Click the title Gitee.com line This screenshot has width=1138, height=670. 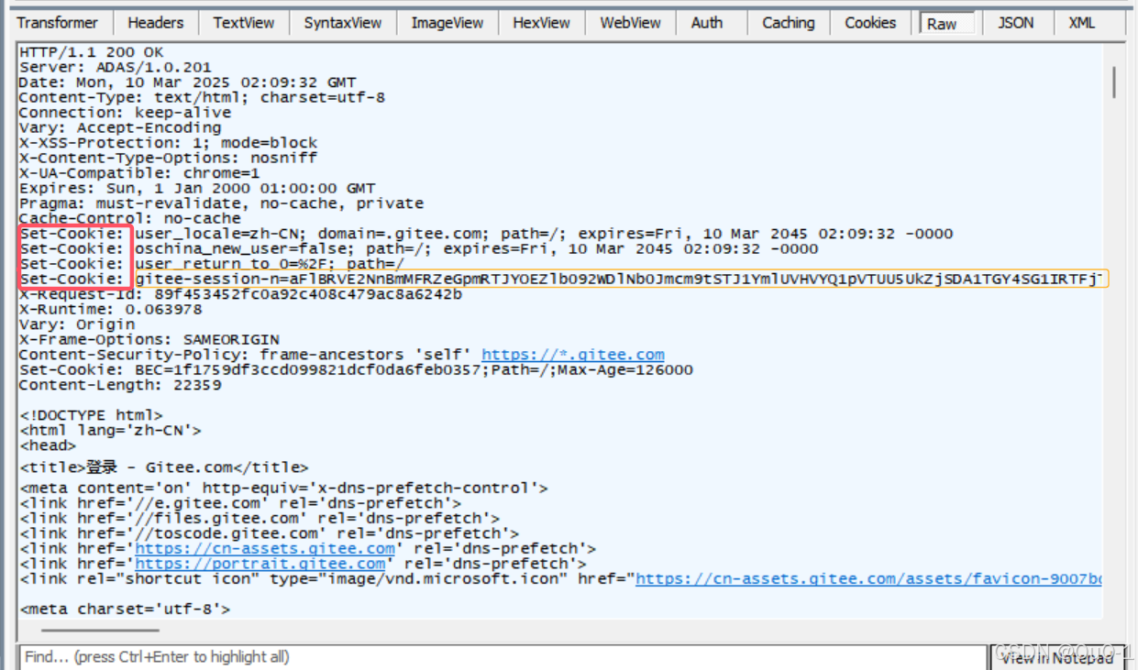tap(163, 467)
